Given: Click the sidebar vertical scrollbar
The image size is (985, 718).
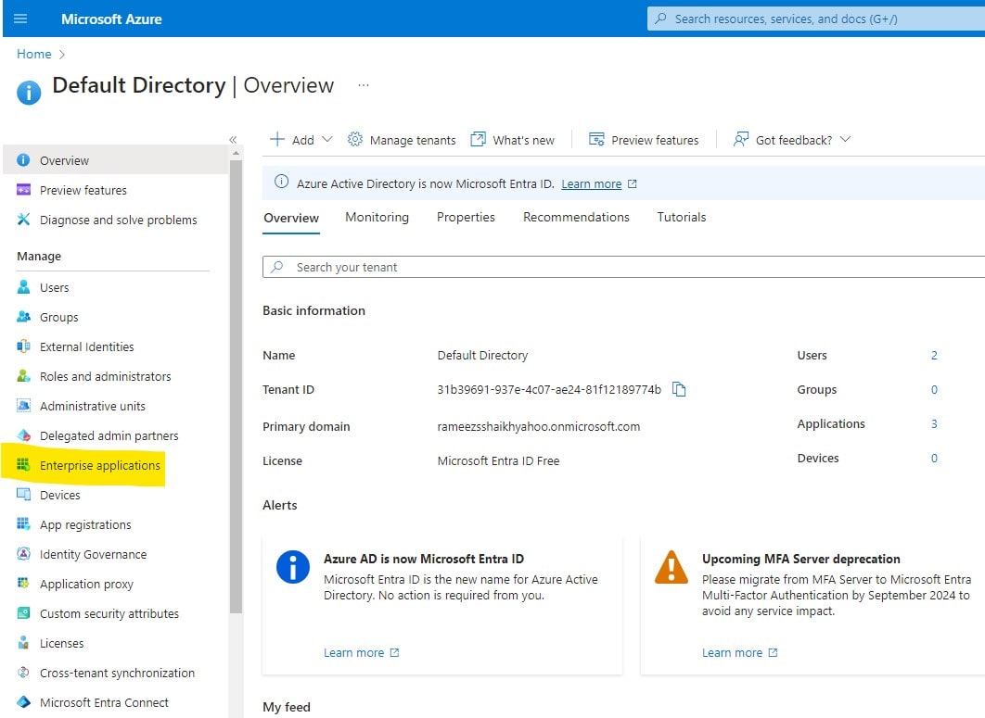Looking at the screenshot, I should click(x=236, y=386).
